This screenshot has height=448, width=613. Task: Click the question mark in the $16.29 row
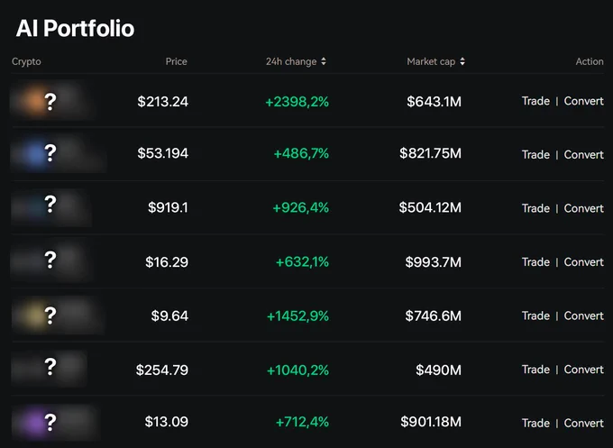50,260
